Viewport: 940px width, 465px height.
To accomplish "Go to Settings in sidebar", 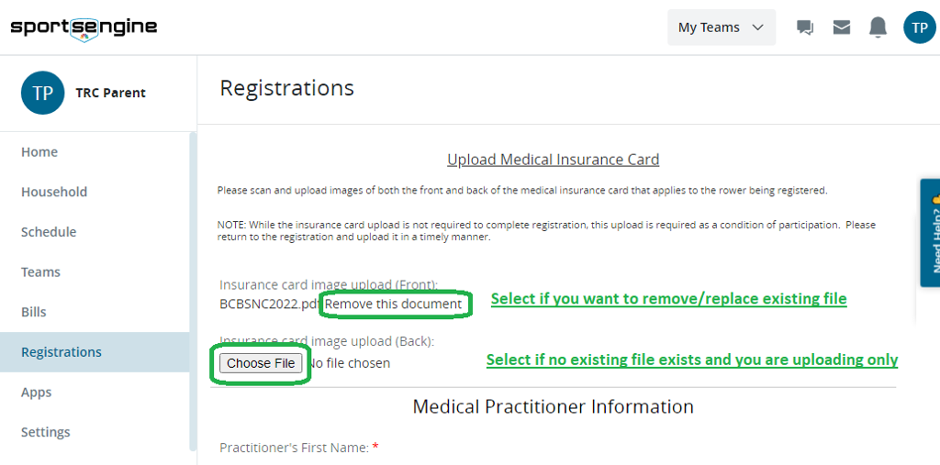I will click(46, 432).
